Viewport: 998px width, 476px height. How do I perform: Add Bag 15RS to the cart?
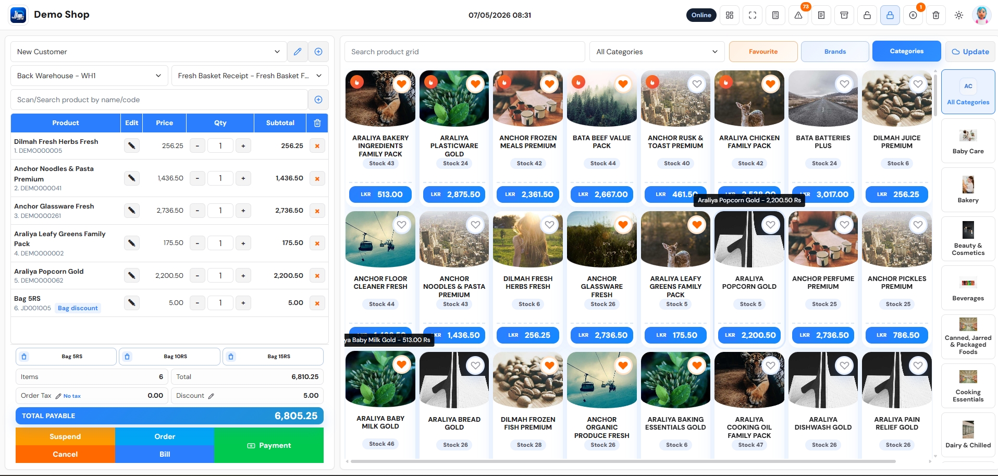[x=273, y=357]
